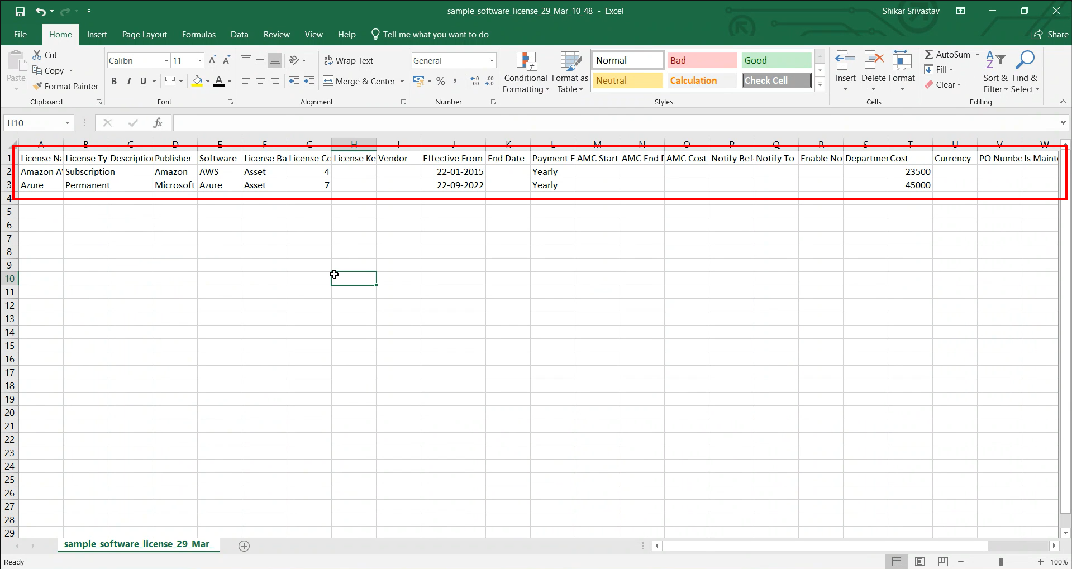This screenshot has width=1072, height=569.
Task: Click the Share button
Action: (1050, 35)
